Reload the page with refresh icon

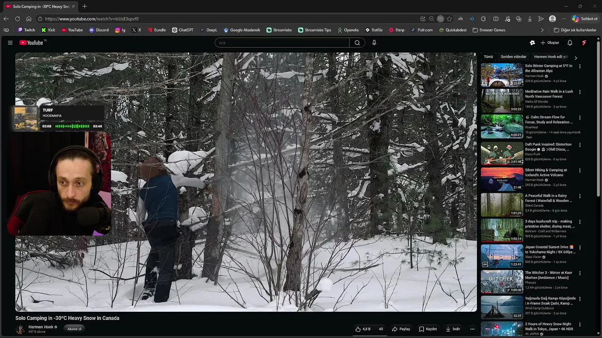click(17, 19)
